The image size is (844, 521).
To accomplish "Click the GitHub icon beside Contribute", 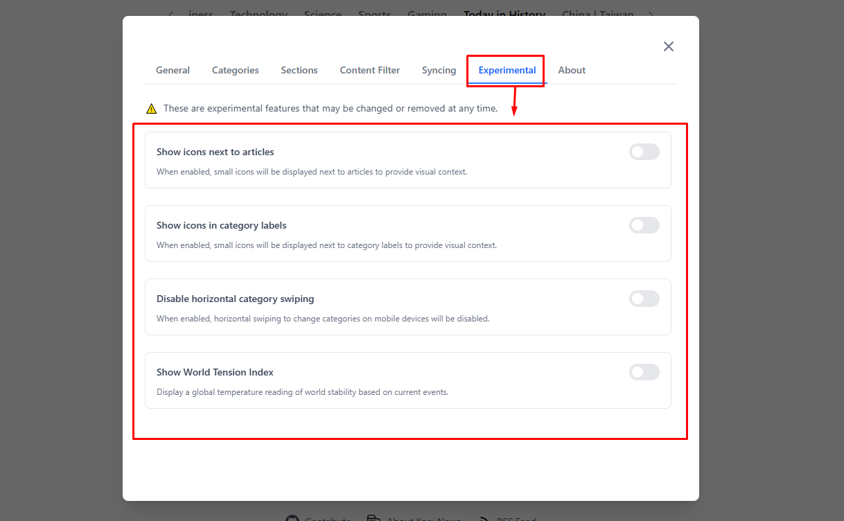I will coord(291,517).
